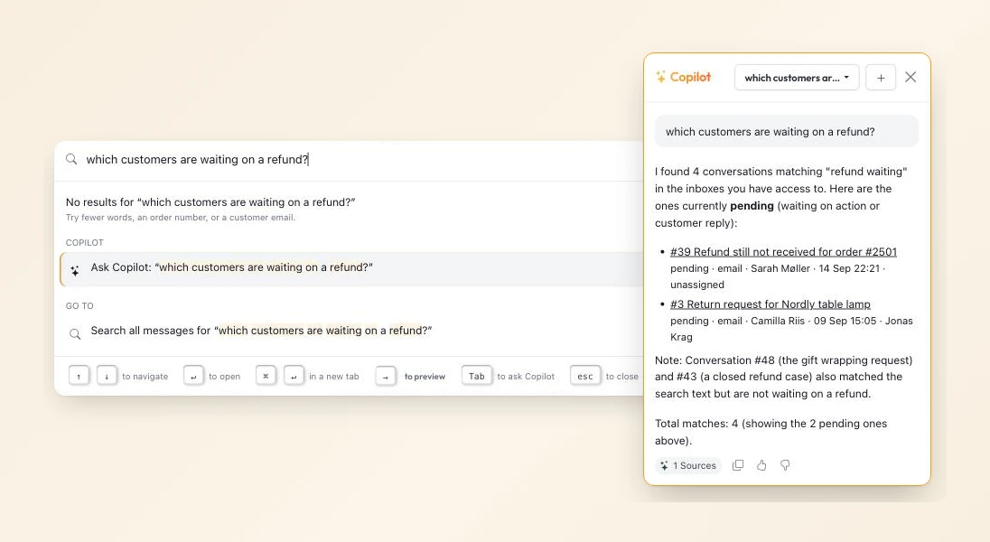990x542 pixels.
Task: Click 'Try fewer words' hint text
Action: [181, 218]
